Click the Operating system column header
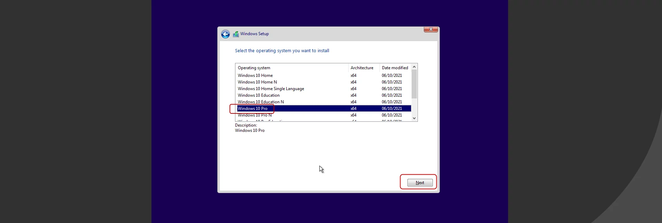This screenshot has width=662, height=223. (x=292, y=68)
